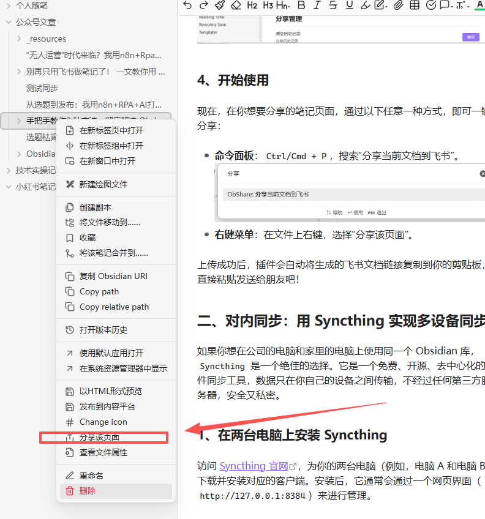
Task: Choose 复制 Obsidian URI menu entry
Action: click(116, 276)
